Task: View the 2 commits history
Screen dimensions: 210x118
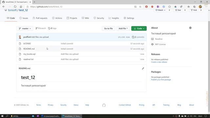Action: pyautogui.click(x=138, y=37)
